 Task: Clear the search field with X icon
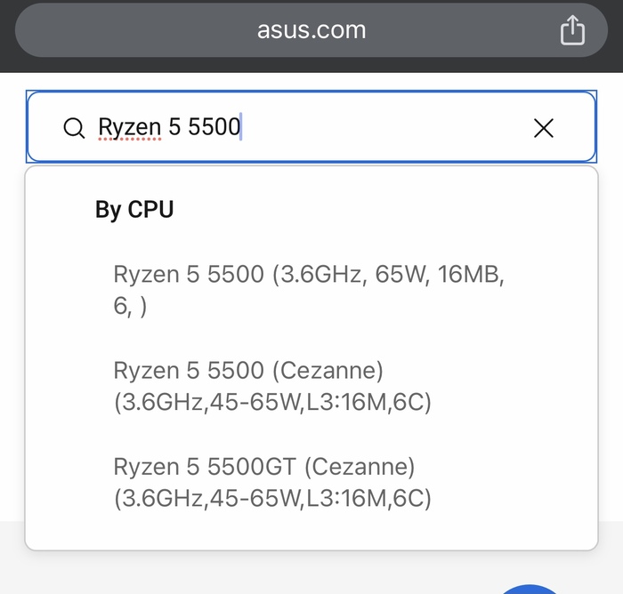tap(543, 128)
